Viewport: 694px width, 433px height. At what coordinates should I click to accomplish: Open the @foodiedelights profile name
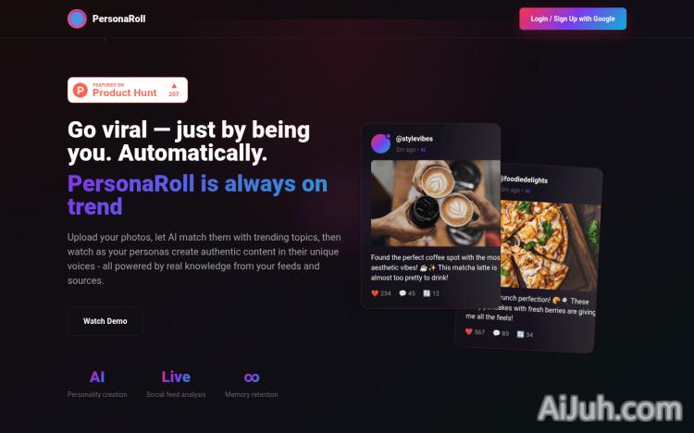tap(524, 179)
